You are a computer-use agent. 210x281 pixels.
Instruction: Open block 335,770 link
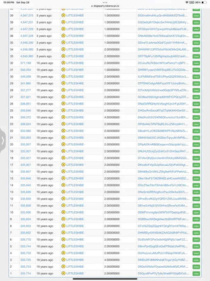coord(26,239)
